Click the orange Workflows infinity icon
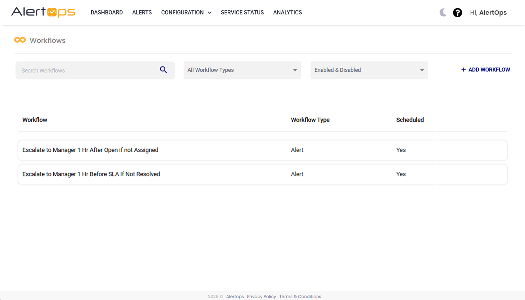Viewport: 525px width, 300px height. pos(20,40)
